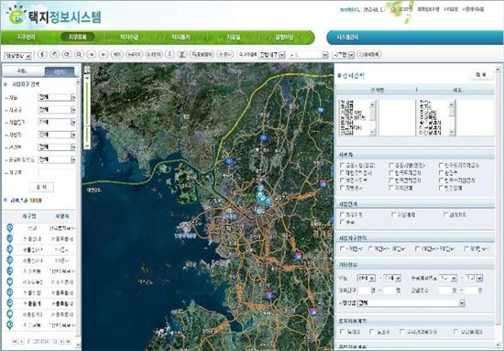Viewport: 504px width, 351px height.
Task: Tick the first checkbox in bottom section
Action: [x=342, y=332]
